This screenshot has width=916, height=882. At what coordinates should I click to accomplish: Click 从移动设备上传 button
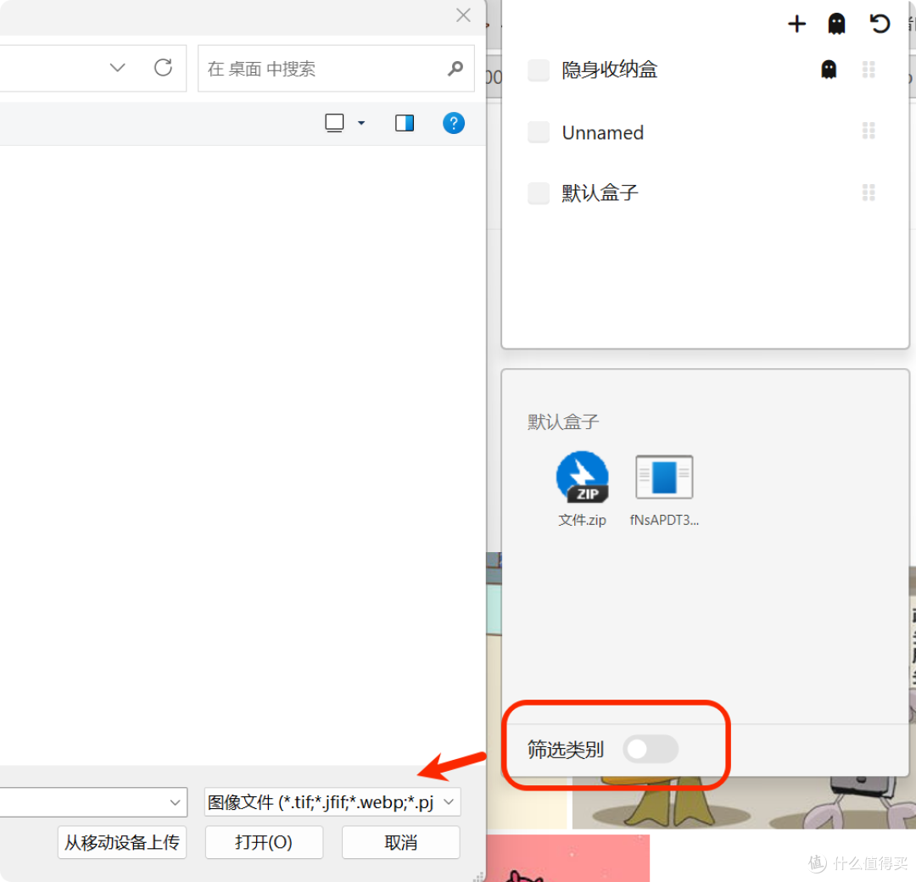tap(121, 842)
